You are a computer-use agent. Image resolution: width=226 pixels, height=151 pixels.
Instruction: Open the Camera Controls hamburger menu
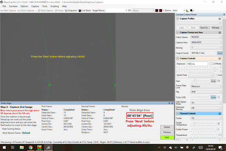pos(220,58)
